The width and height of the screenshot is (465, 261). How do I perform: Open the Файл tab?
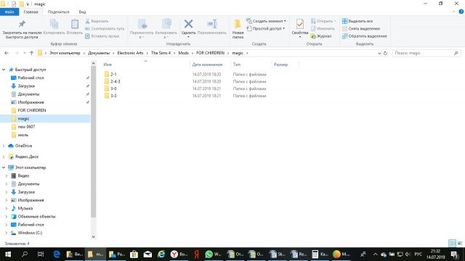(x=9, y=12)
